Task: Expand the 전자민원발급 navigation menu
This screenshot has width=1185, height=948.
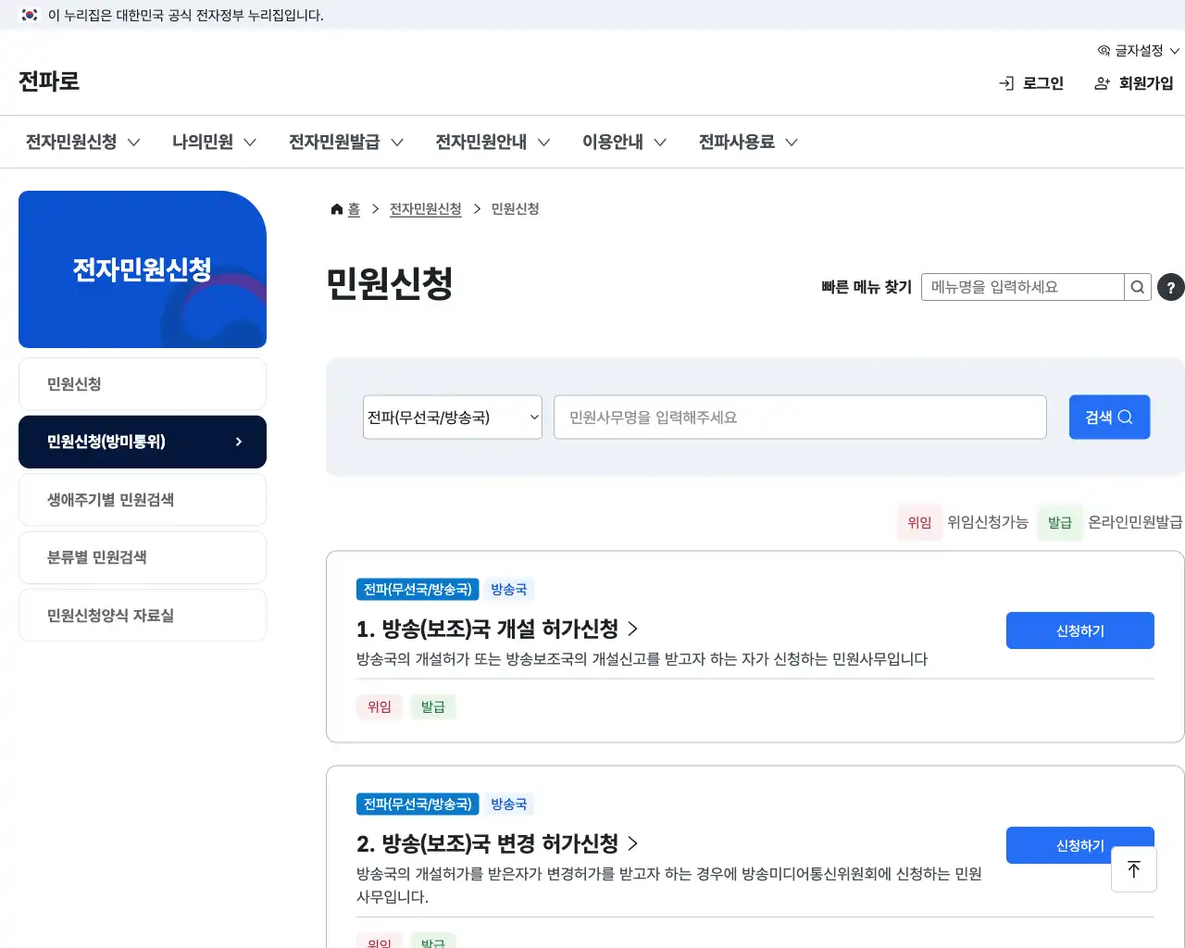Action: pyautogui.click(x=345, y=142)
